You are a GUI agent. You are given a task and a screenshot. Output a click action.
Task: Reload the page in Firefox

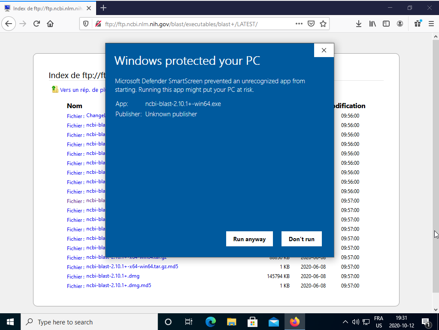pyautogui.click(x=37, y=24)
